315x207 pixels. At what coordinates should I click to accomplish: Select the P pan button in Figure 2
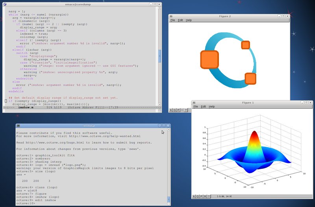click(178, 110)
